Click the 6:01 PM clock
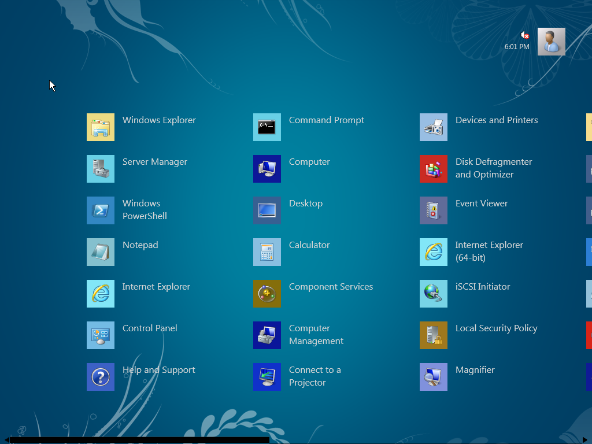592x444 pixels. click(x=517, y=47)
